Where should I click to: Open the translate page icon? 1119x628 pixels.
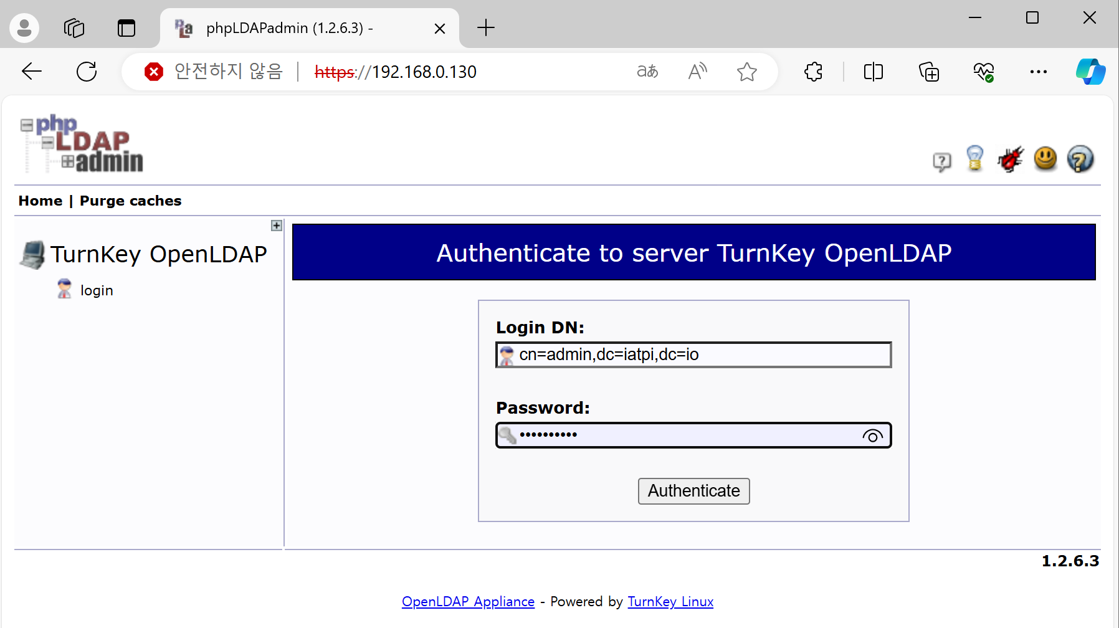[647, 72]
